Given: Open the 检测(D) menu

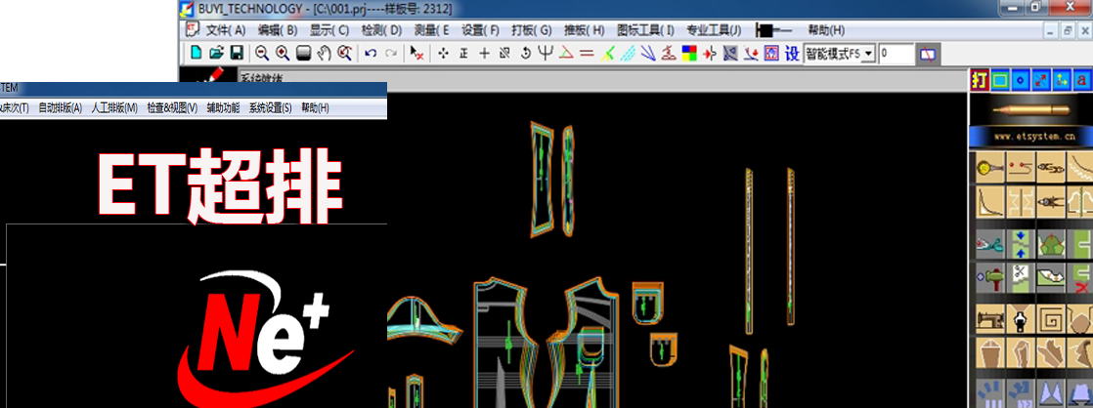Looking at the screenshot, I should 382,30.
